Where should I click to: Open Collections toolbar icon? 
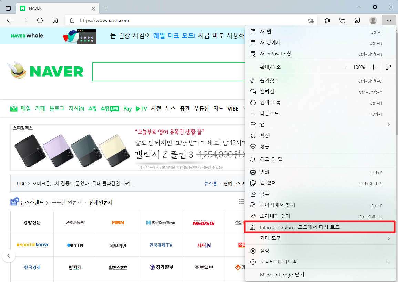(x=342, y=20)
